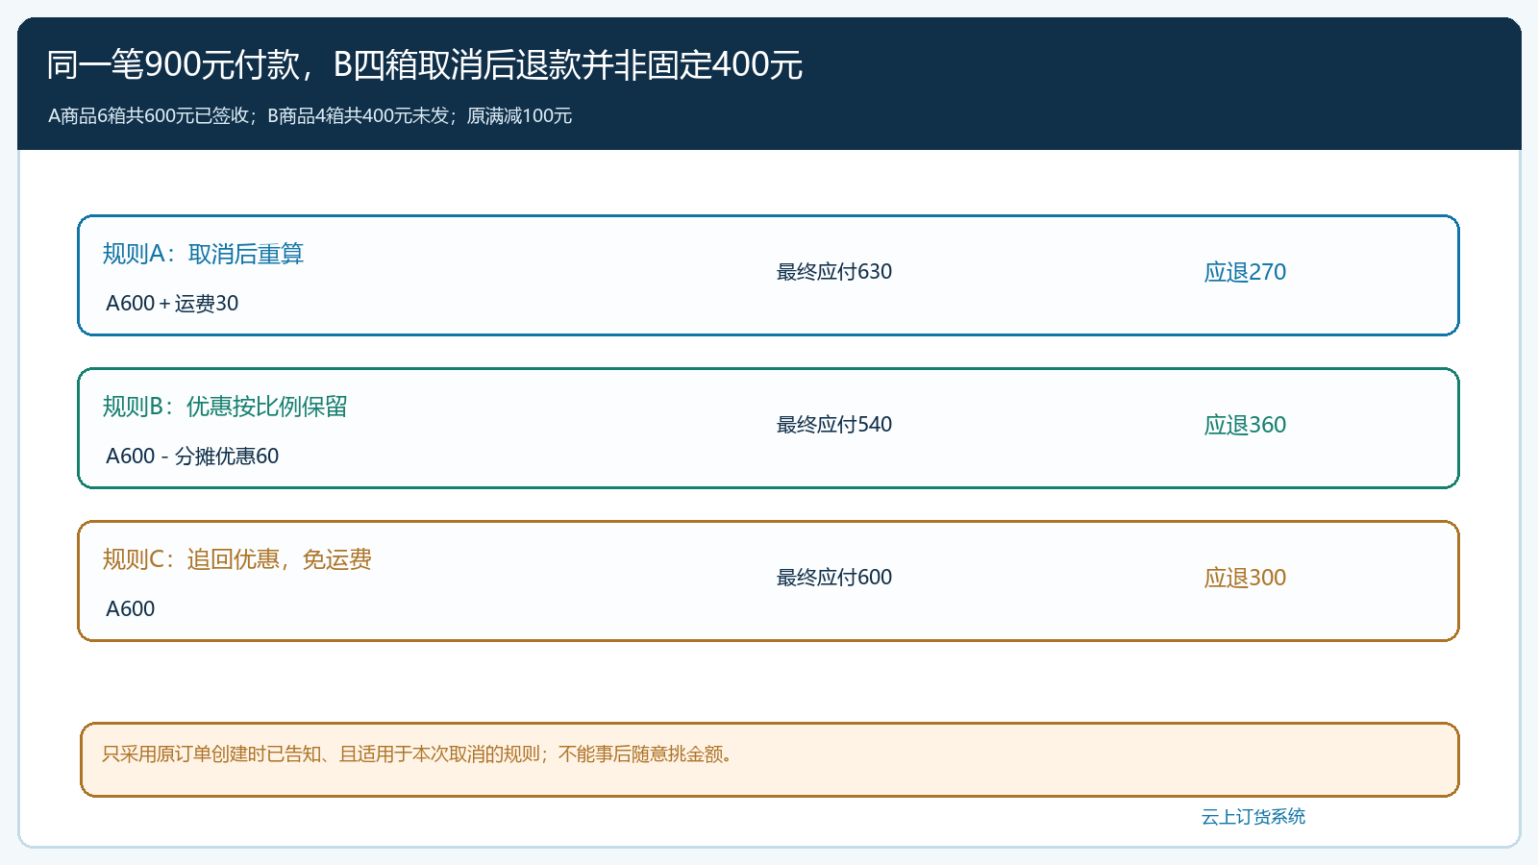Open the 应退300 link
The width and height of the screenshot is (1538, 865).
pos(1245,578)
